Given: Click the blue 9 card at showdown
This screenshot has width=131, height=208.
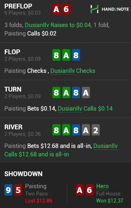Looking at the screenshot, I should point(8,190).
